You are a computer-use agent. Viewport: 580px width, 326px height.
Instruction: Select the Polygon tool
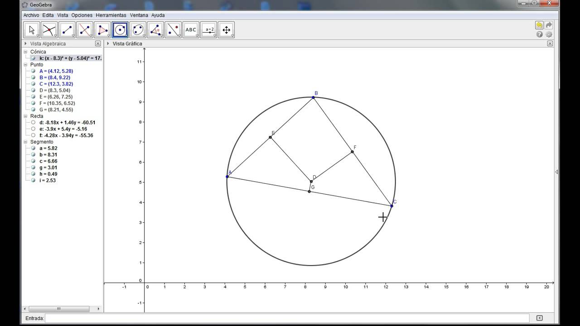(102, 30)
